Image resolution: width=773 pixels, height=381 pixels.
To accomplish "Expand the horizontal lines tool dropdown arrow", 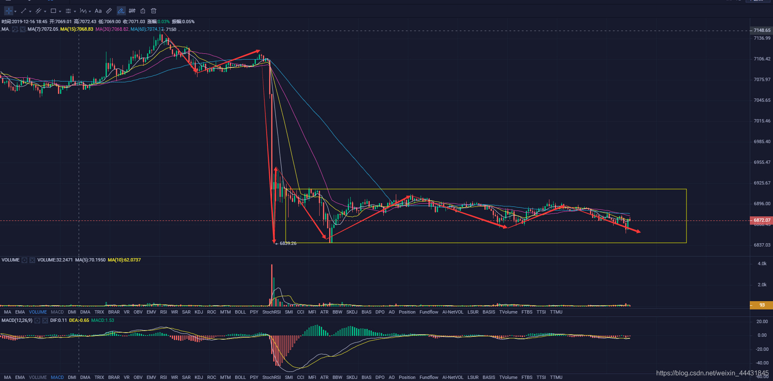I will click(75, 12).
